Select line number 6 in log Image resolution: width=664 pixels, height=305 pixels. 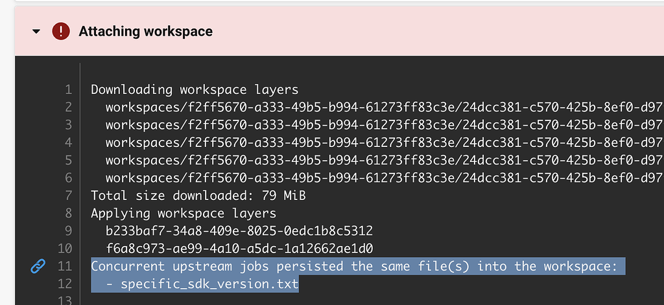coord(68,177)
